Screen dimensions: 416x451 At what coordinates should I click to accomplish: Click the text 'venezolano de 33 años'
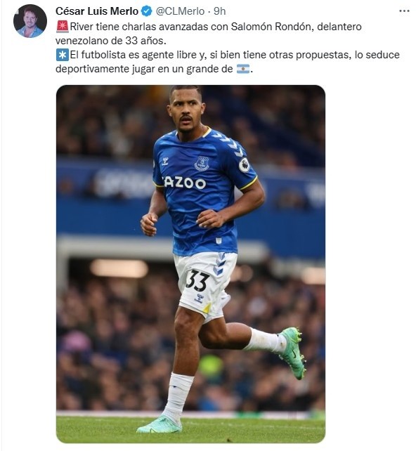click(x=111, y=41)
